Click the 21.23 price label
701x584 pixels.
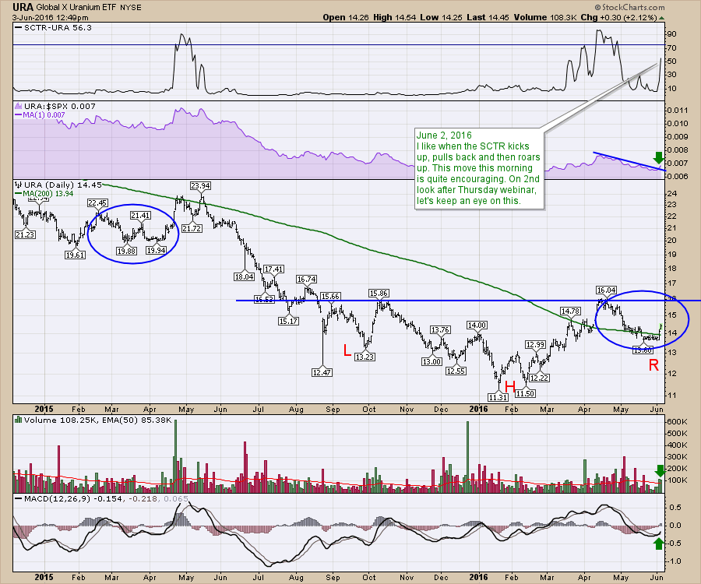[25, 234]
